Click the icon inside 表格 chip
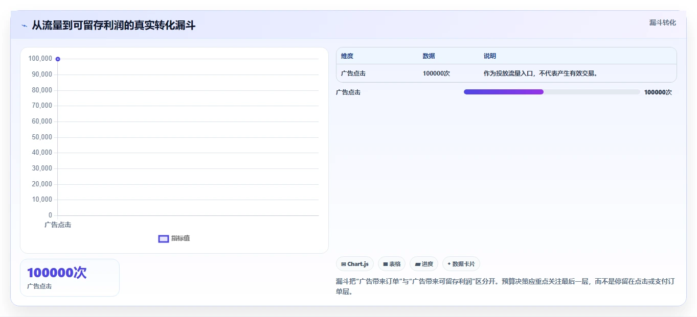 (386, 264)
